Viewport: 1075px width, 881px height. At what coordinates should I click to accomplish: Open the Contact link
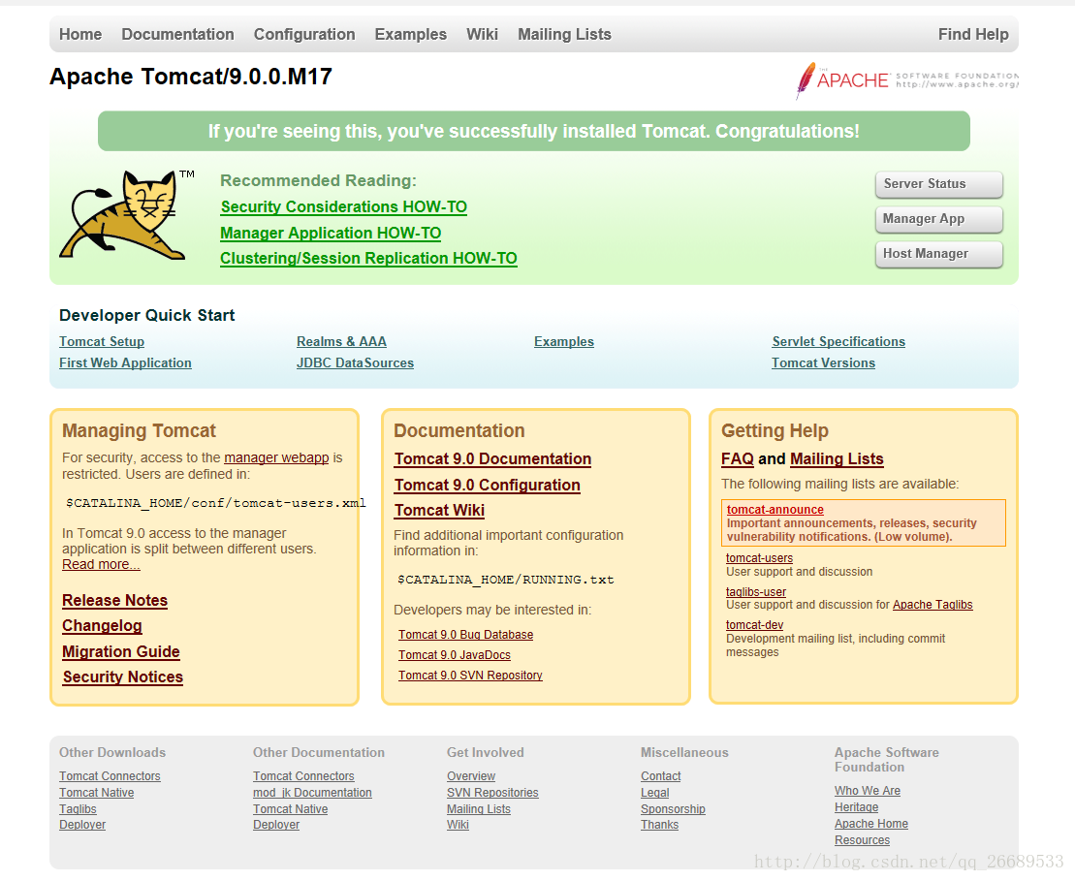pyautogui.click(x=661, y=776)
